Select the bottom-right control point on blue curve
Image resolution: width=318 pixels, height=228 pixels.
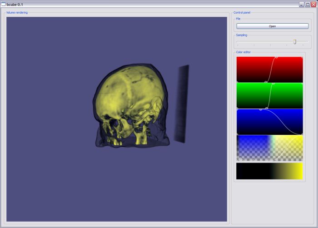[x=302, y=134]
